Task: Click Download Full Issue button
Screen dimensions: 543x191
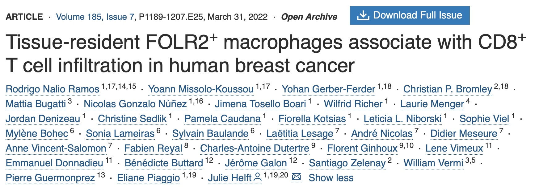Action: [x=410, y=15]
